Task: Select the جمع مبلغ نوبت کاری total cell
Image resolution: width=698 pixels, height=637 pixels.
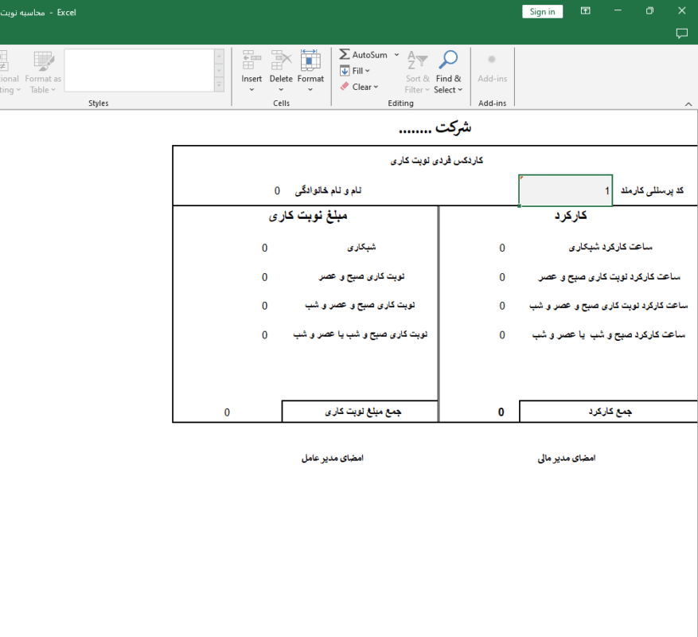Action: pyautogui.click(x=227, y=412)
